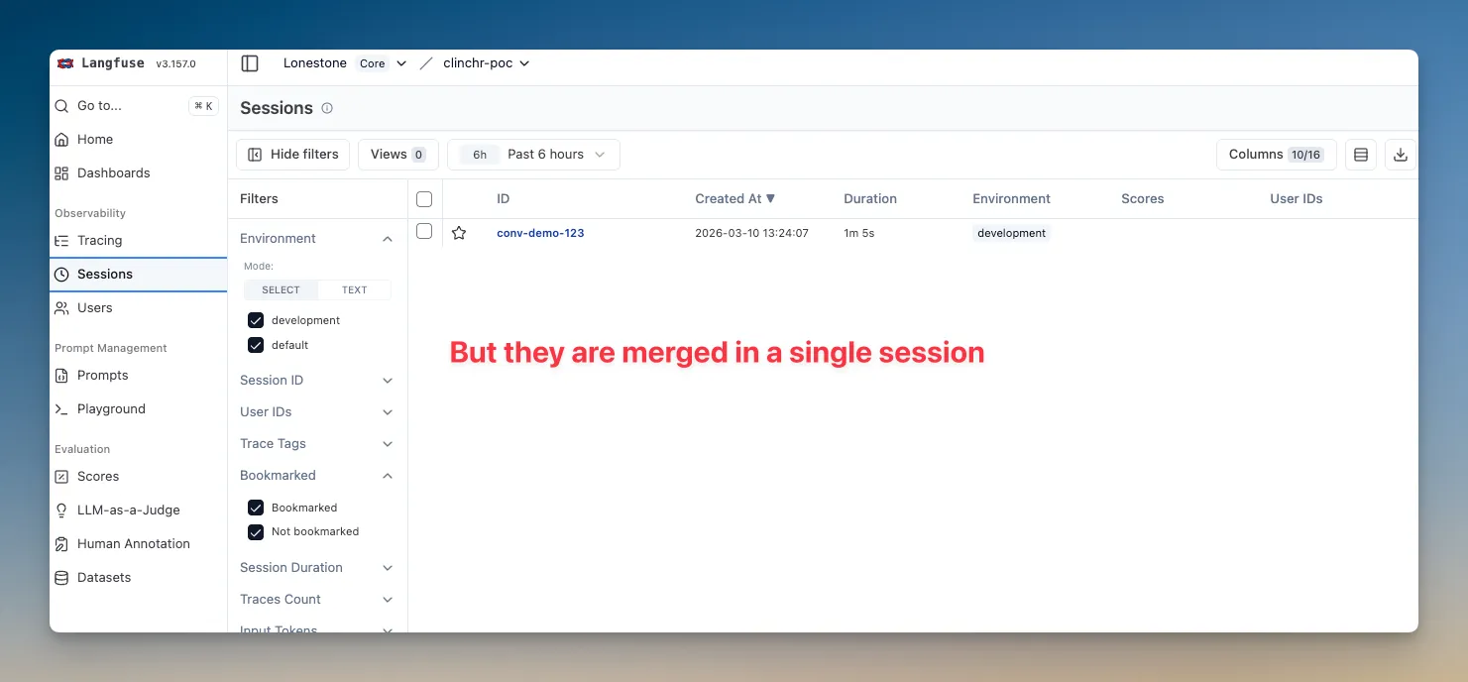1468x682 pixels.
Task: Click the Langfuse logo
Action: [x=65, y=63]
